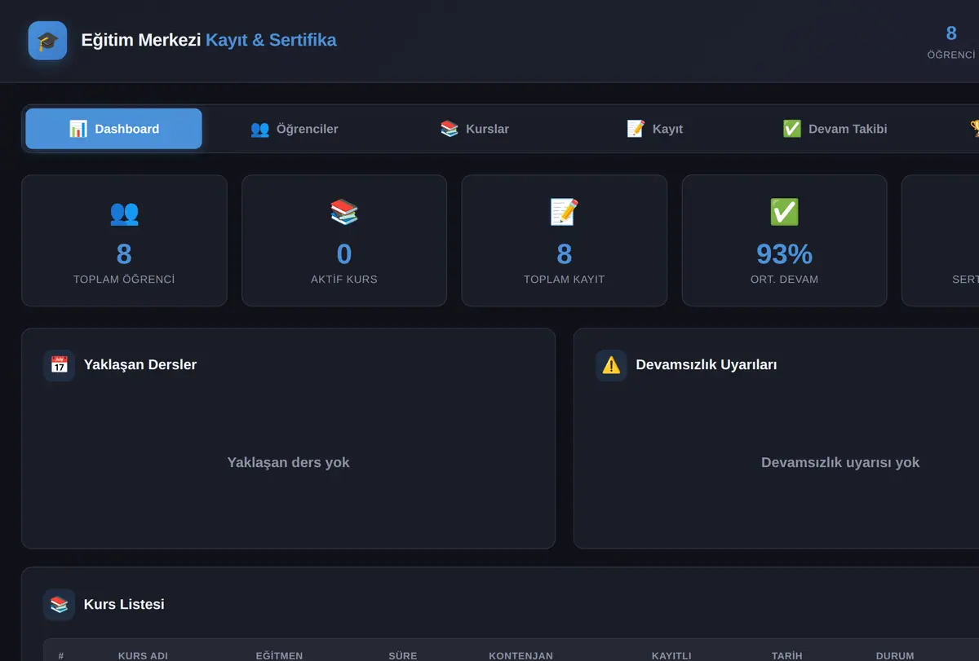This screenshot has width=979, height=661.
Task: Click the "Devamsızlık Uyarıları" panel heading
Action: coord(707,365)
